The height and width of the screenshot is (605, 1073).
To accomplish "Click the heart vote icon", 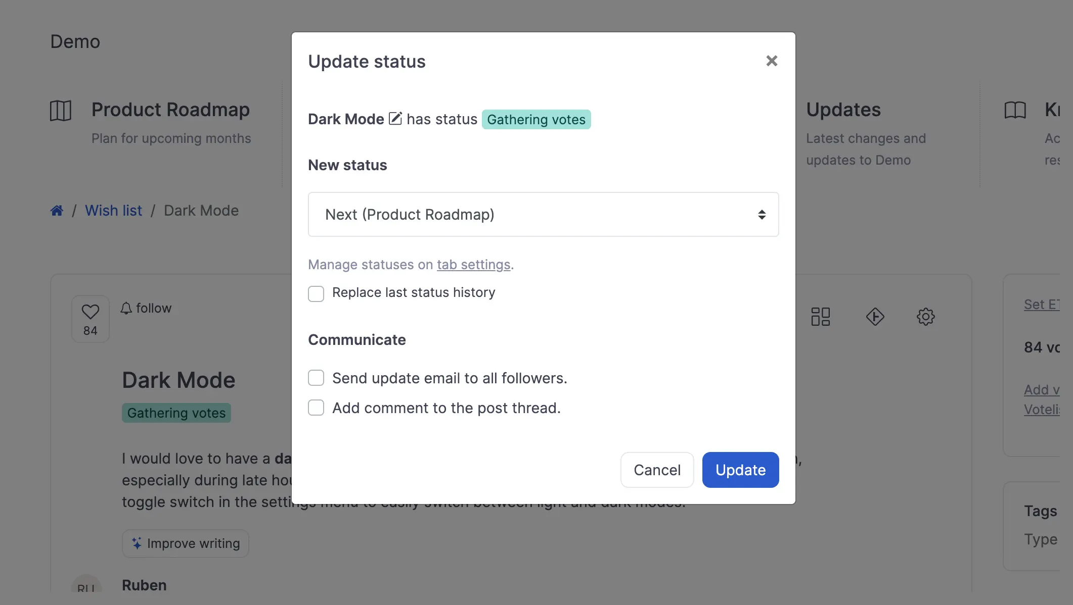I will coord(91,312).
